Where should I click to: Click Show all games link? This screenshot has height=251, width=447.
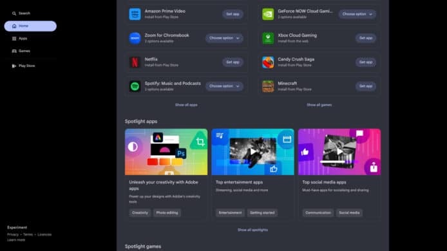[x=319, y=105]
